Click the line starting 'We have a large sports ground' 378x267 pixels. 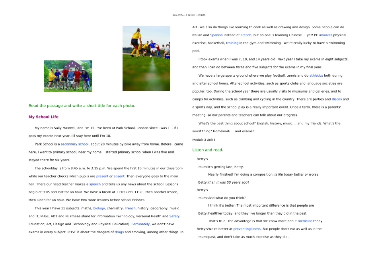[271, 75]
